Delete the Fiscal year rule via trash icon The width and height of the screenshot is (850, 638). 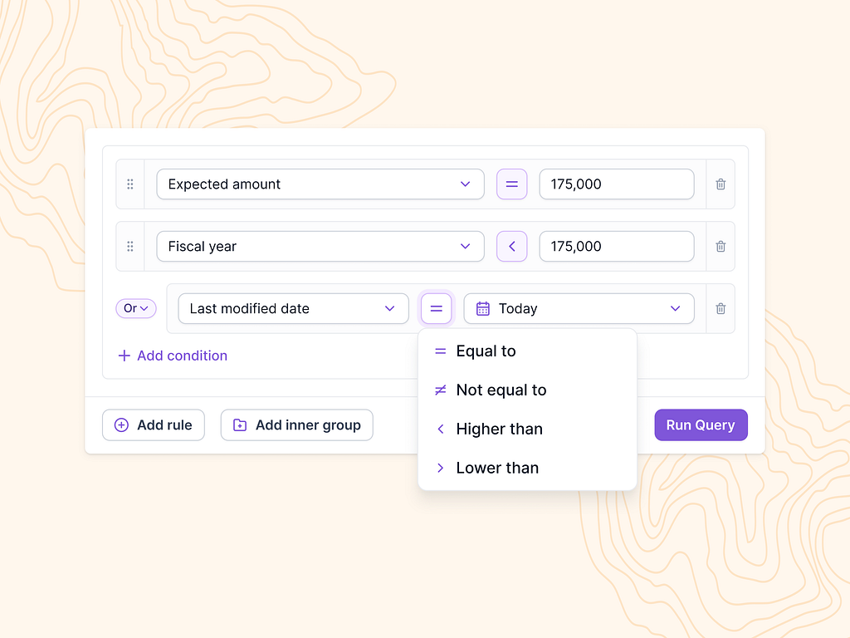point(720,246)
